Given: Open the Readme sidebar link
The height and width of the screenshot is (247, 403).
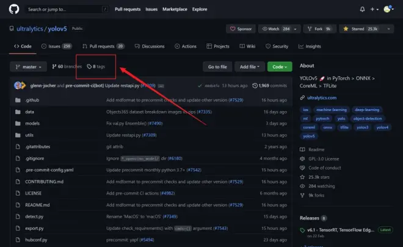Looking at the screenshot, I should (312, 149).
